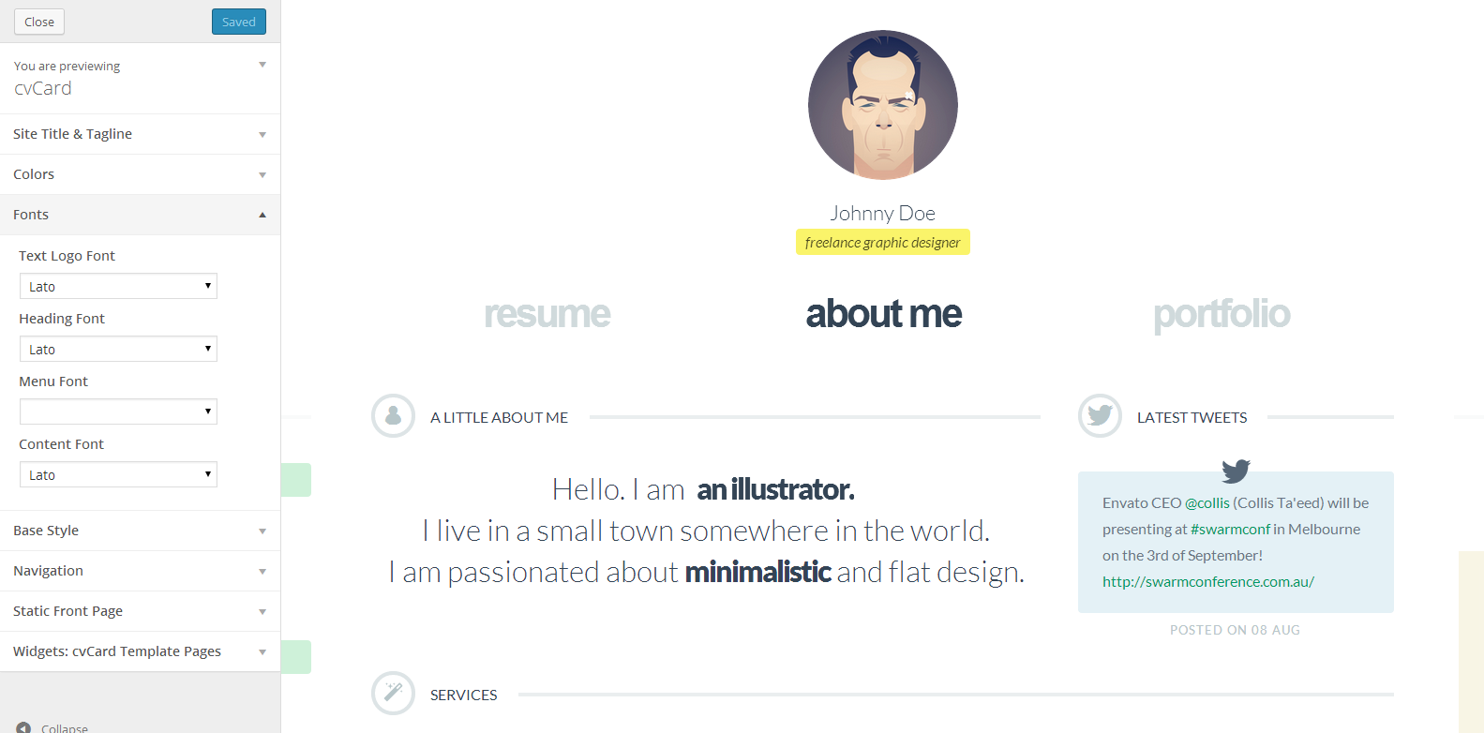This screenshot has width=1484, height=733.
Task: Click the Collapse arrow icon in sidebar
Action: pos(23,727)
